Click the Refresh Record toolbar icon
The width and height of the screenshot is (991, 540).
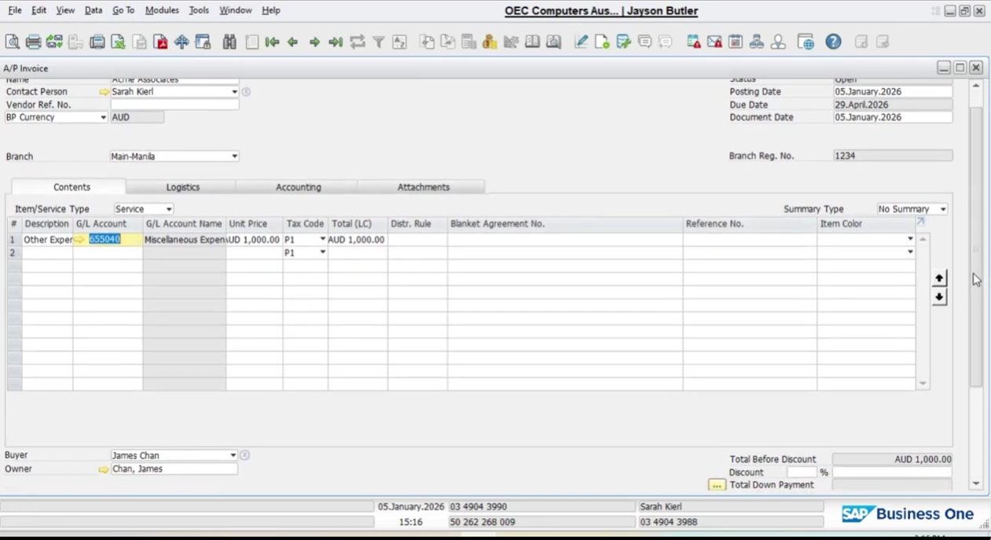point(358,42)
